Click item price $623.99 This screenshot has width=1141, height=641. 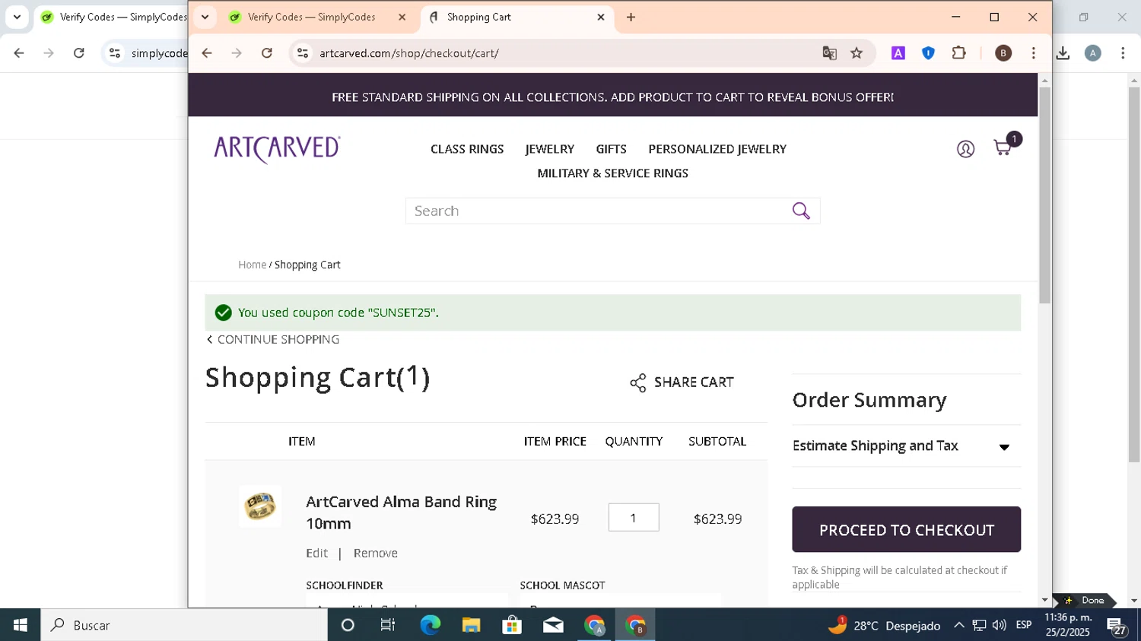(x=555, y=519)
